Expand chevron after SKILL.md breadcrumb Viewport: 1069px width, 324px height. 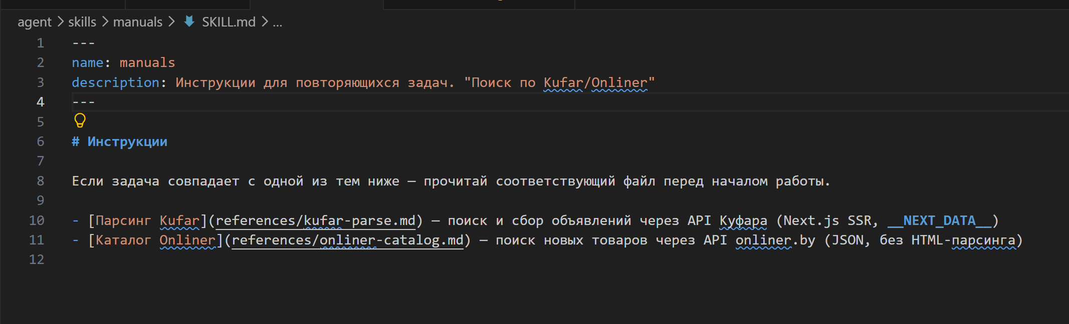(264, 22)
